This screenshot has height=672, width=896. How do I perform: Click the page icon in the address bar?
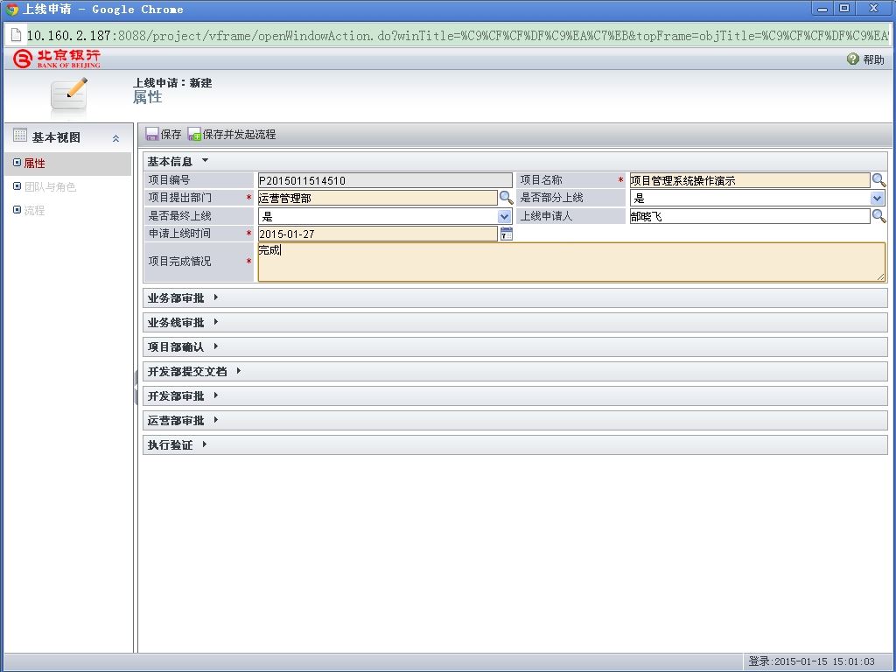[x=16, y=35]
